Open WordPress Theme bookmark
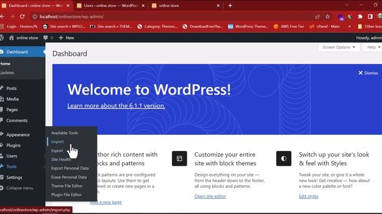Viewport: 382px width, 214px height. click(248, 26)
